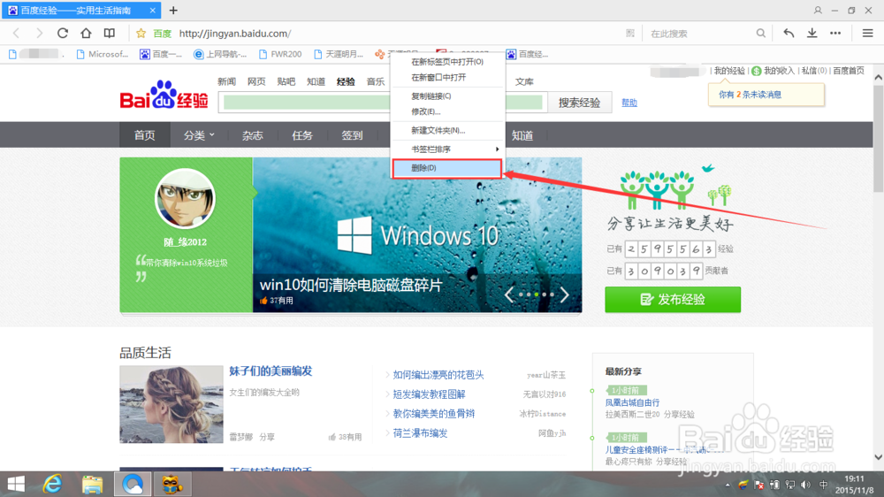The width and height of the screenshot is (884, 497).
Task: Open the home page icon
Action: 86,34
